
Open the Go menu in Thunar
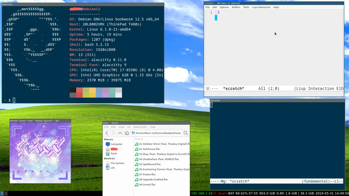(129, 127)
